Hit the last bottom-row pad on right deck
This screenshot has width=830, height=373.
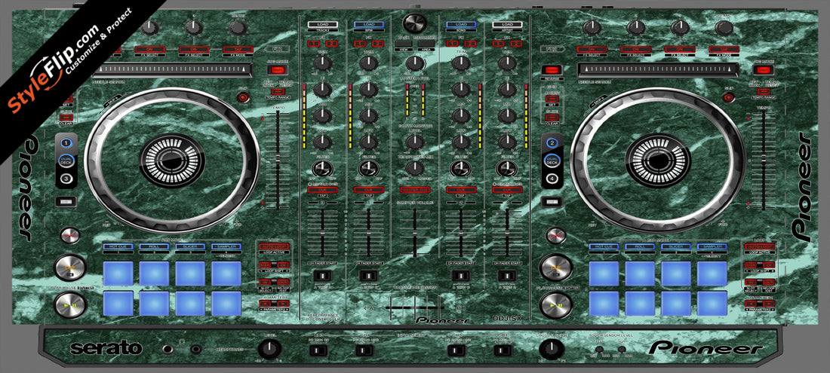pyautogui.click(x=712, y=303)
